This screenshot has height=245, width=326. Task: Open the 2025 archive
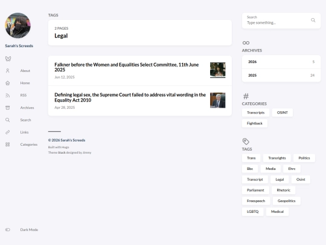point(281,75)
